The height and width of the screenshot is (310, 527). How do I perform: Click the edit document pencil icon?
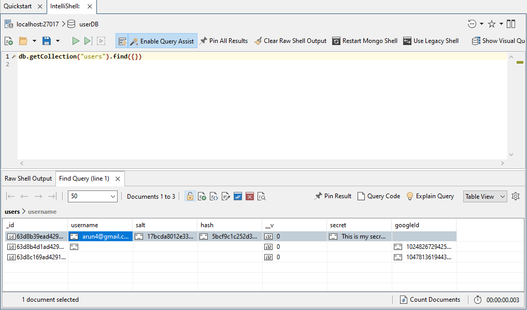coord(226,196)
